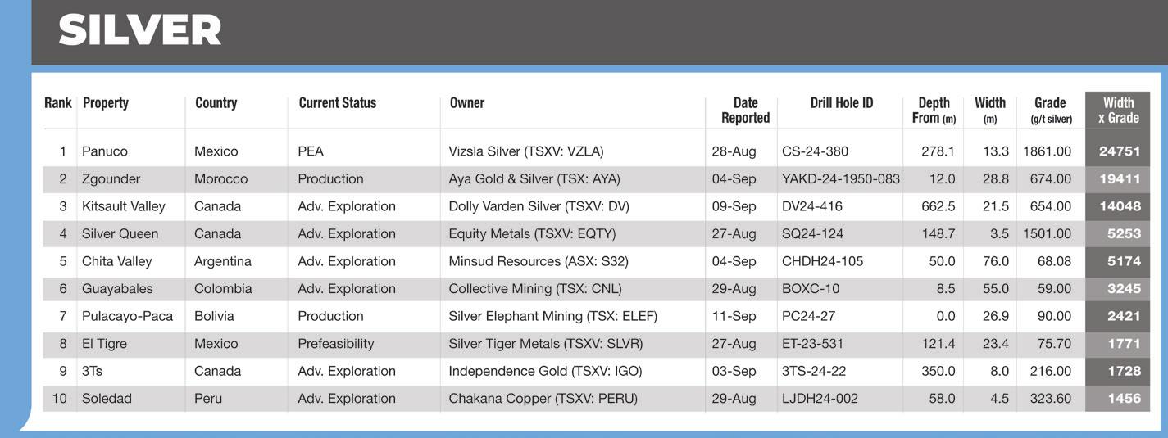The height and width of the screenshot is (438, 1168).
Task: Open Vizsla Silver (TSXV: VZLA) owner
Action: [x=525, y=151]
